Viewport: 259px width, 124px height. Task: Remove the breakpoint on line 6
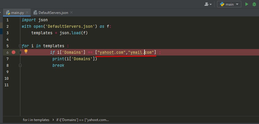(14, 53)
